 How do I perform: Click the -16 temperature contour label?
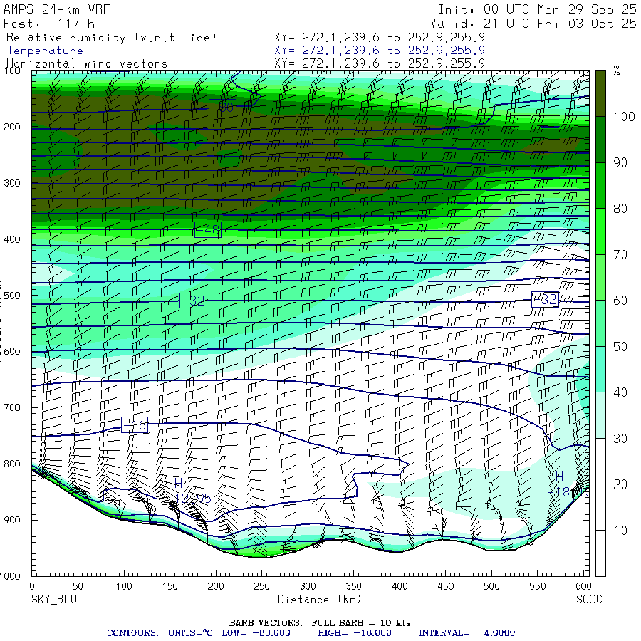tap(135, 425)
